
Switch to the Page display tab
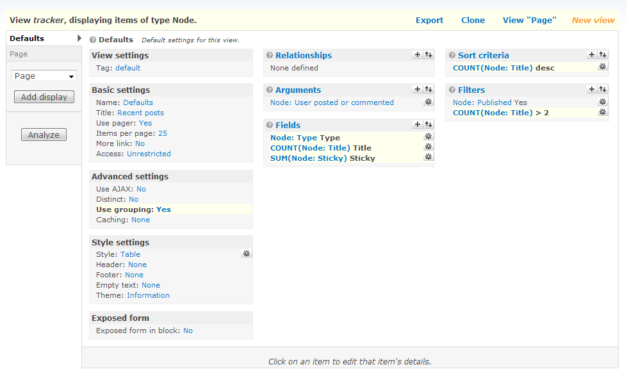tap(19, 54)
